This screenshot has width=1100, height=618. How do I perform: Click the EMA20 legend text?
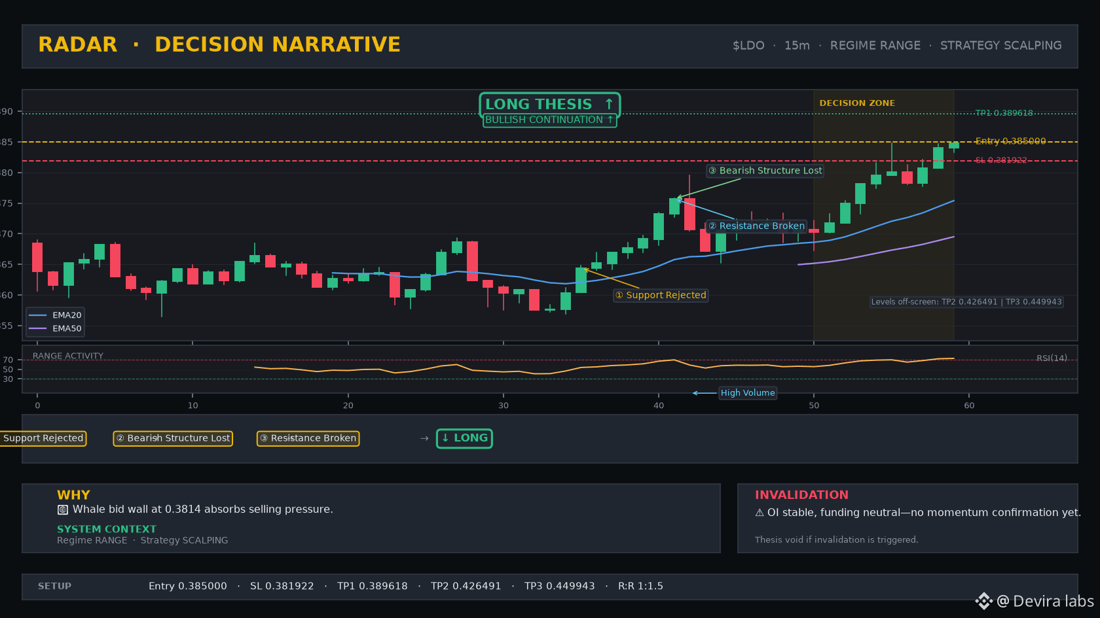67,315
